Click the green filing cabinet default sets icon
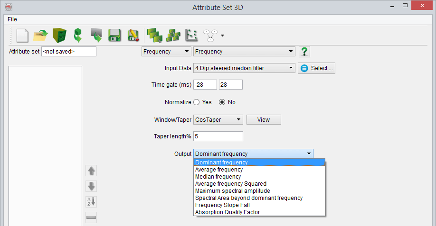The height and width of the screenshot is (226, 436). (x=59, y=35)
